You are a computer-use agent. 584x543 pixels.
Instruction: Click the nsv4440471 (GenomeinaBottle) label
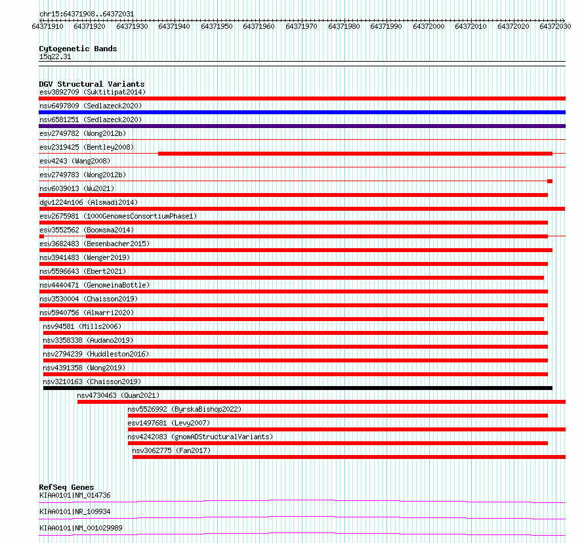pos(94,285)
